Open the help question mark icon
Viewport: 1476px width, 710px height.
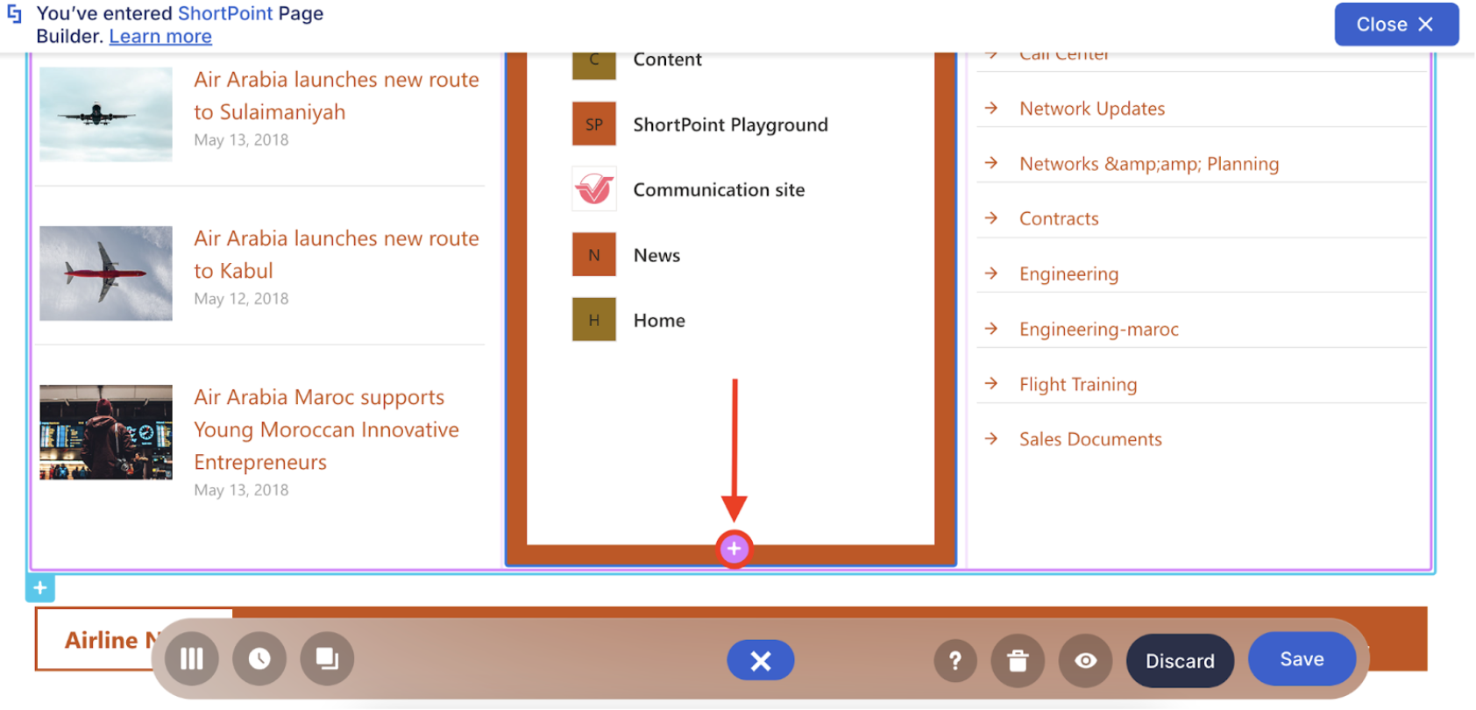[955, 660]
